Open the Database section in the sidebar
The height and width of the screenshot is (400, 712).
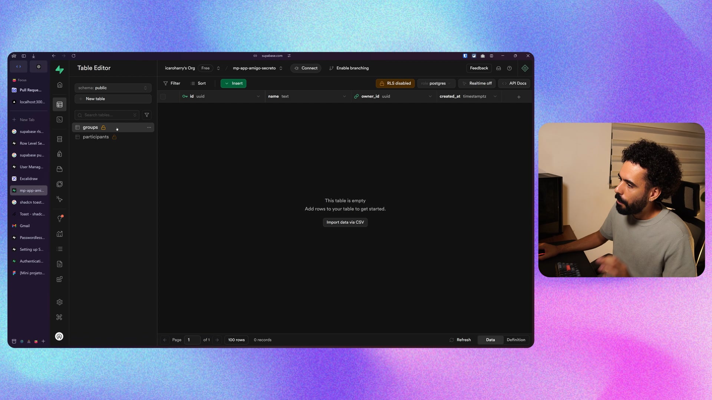59,139
